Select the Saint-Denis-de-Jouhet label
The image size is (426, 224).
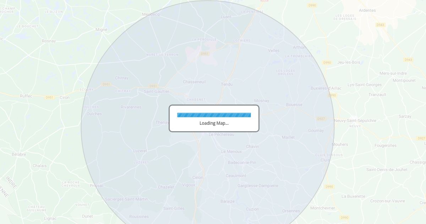point(387,170)
